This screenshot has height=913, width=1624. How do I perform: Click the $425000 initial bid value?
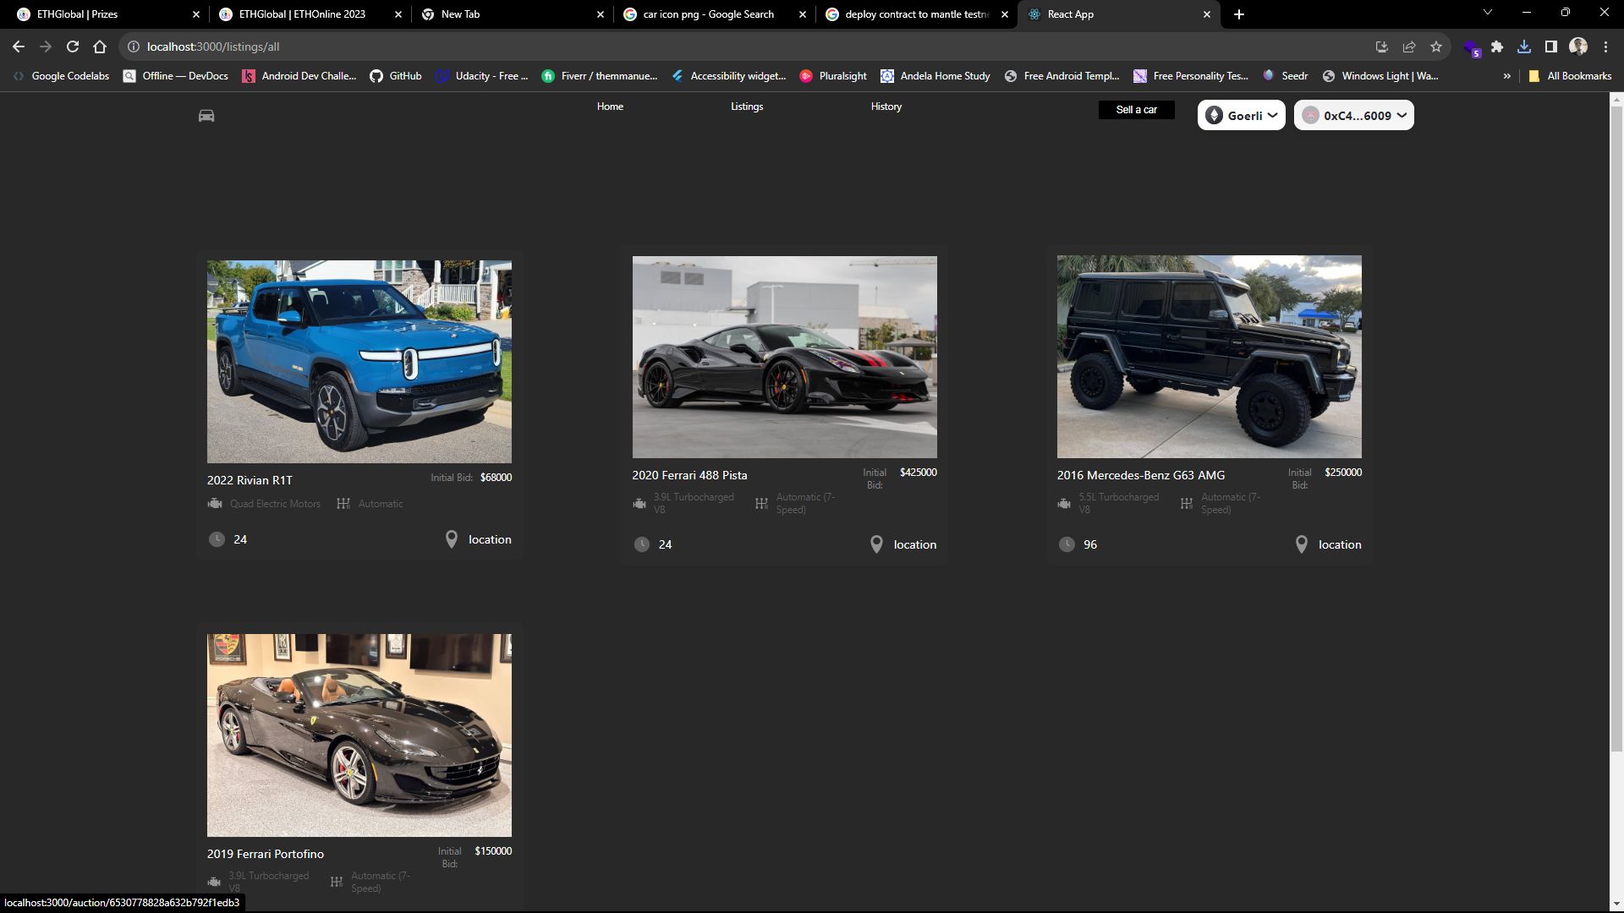tap(918, 473)
